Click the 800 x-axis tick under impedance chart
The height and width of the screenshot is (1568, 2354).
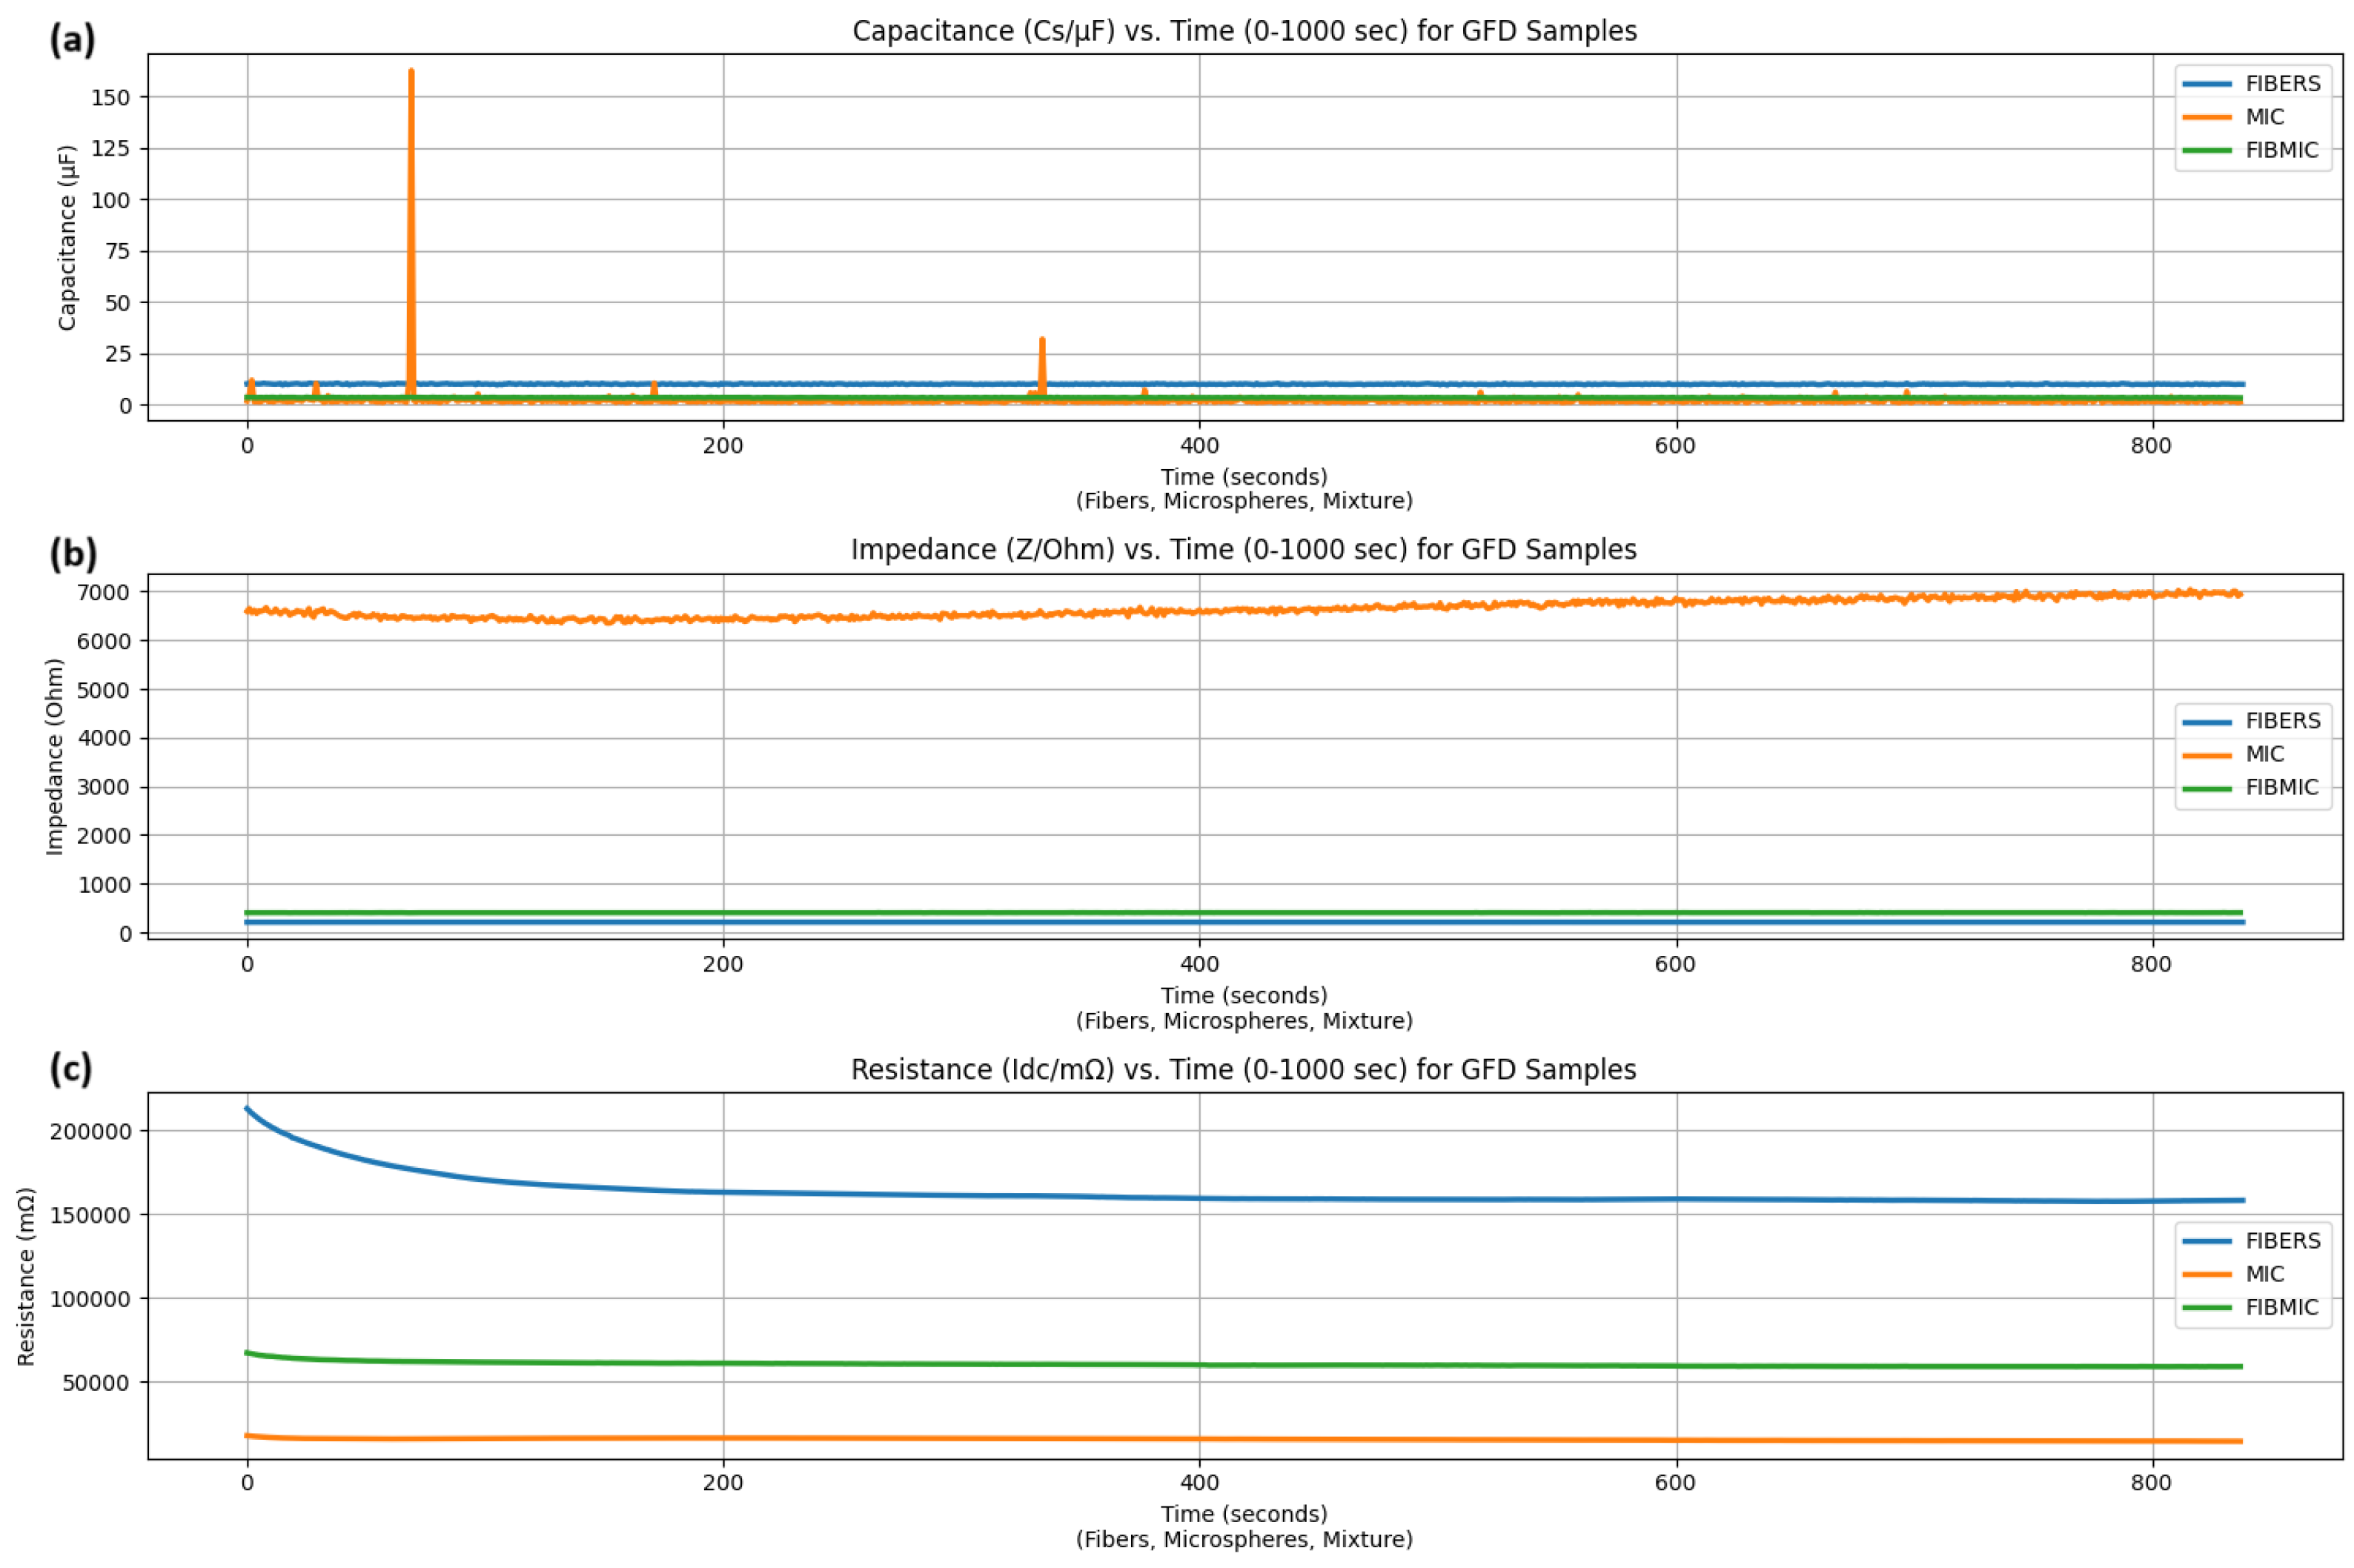2151,964
